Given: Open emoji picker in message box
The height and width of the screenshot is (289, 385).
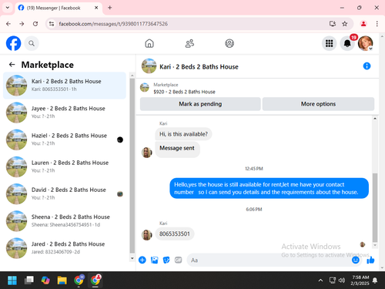Looking at the screenshot, I should [356, 260].
